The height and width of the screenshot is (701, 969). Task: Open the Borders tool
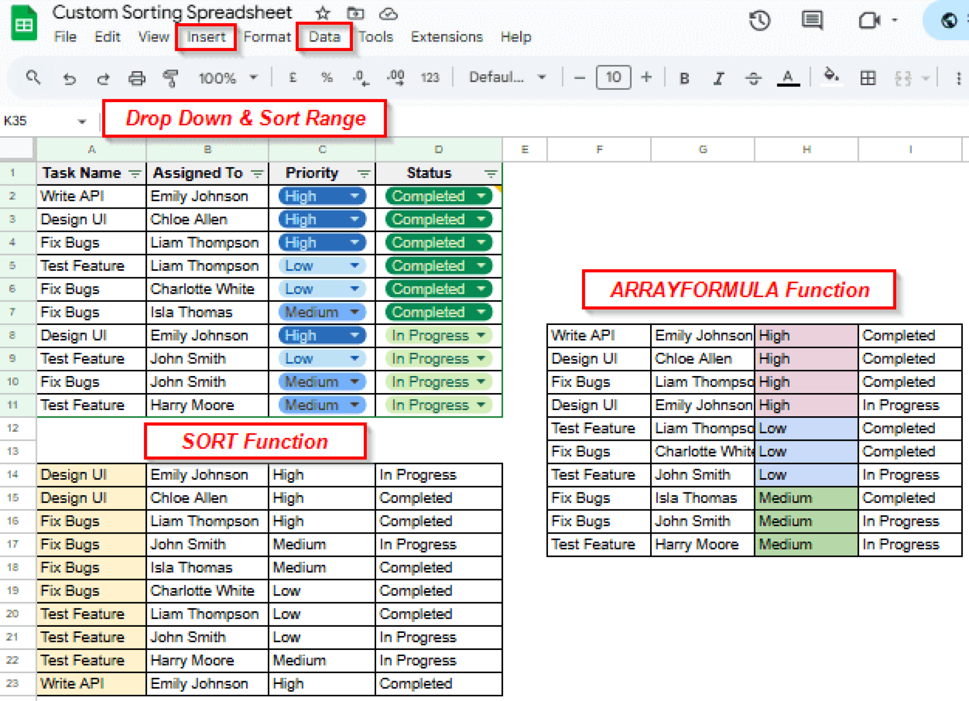[868, 78]
